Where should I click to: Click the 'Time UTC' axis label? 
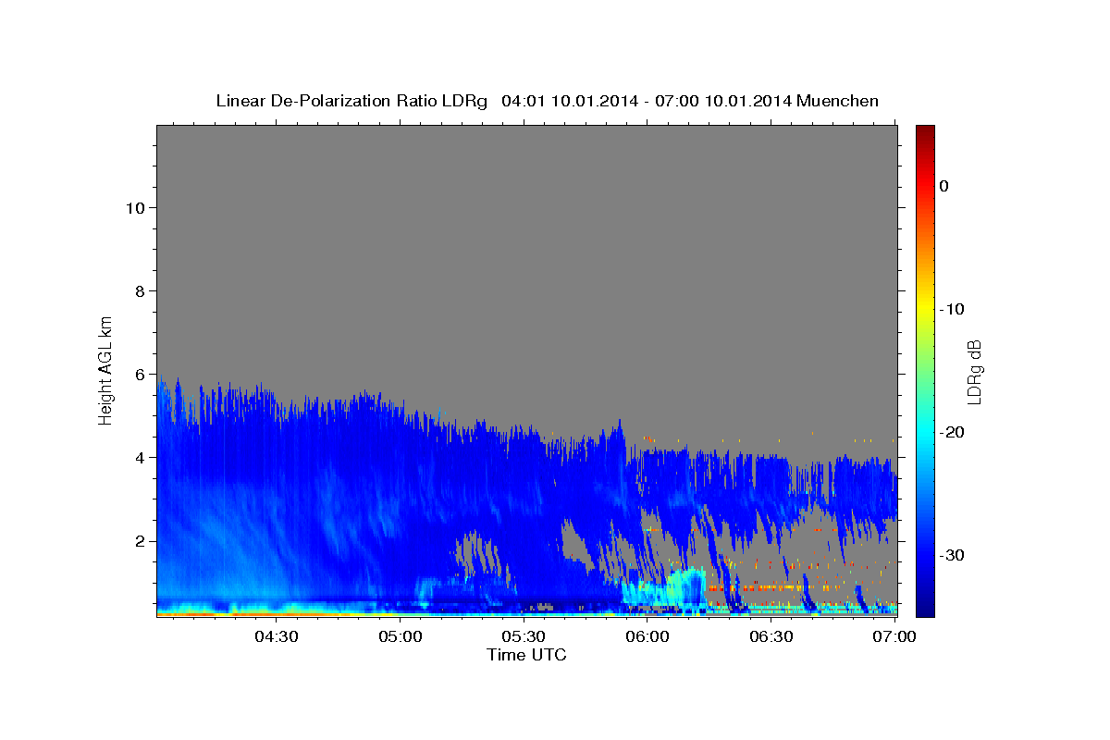point(526,655)
